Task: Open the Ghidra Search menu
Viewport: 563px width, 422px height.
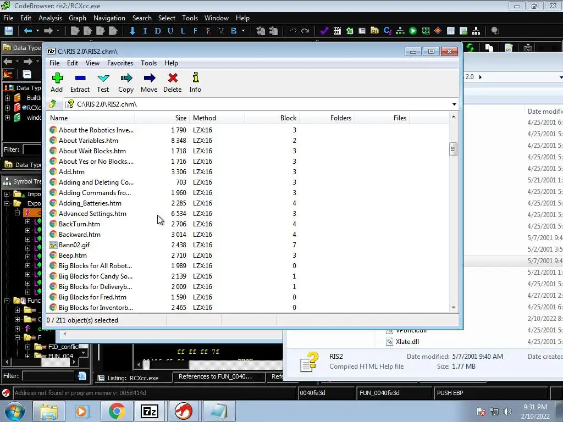Action: pyautogui.click(x=142, y=18)
